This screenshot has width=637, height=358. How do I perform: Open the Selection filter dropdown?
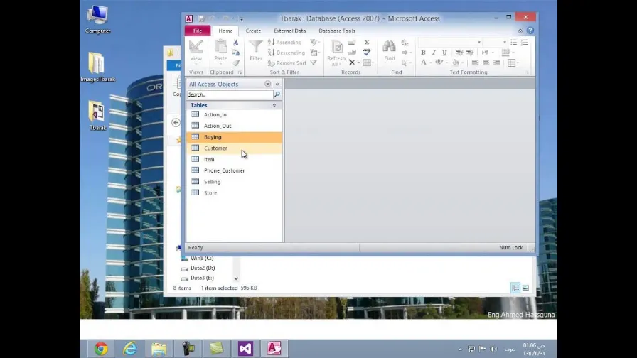pyautogui.click(x=315, y=42)
